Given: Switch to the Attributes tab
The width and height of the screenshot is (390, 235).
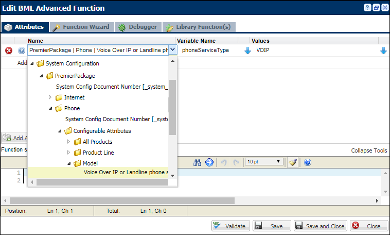Looking at the screenshot, I should [25, 27].
